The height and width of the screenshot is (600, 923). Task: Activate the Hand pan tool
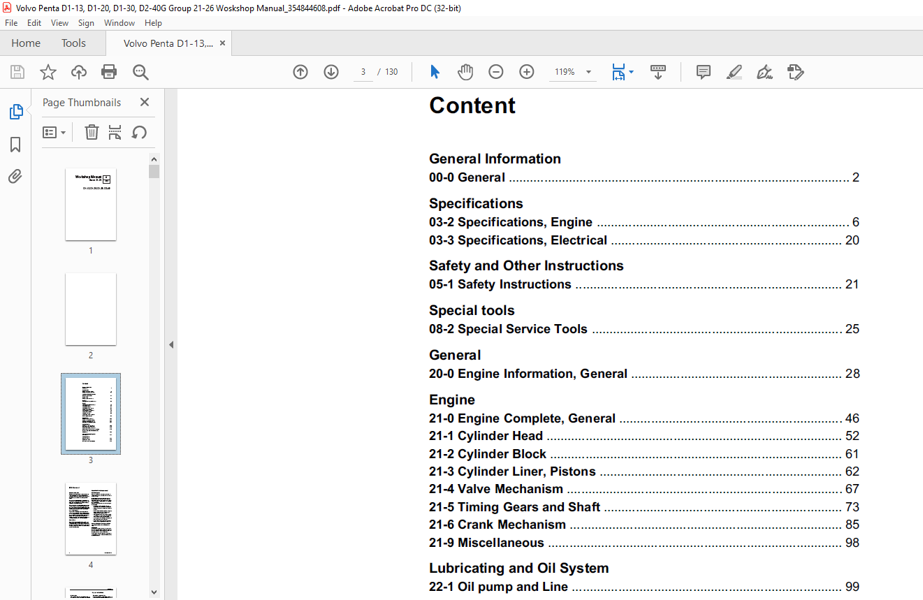pyautogui.click(x=465, y=72)
